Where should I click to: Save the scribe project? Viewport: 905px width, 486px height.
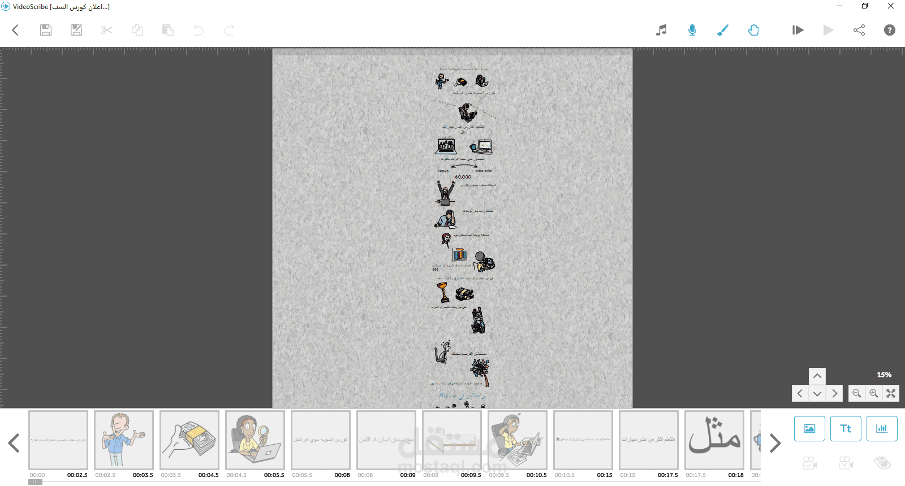(x=46, y=30)
